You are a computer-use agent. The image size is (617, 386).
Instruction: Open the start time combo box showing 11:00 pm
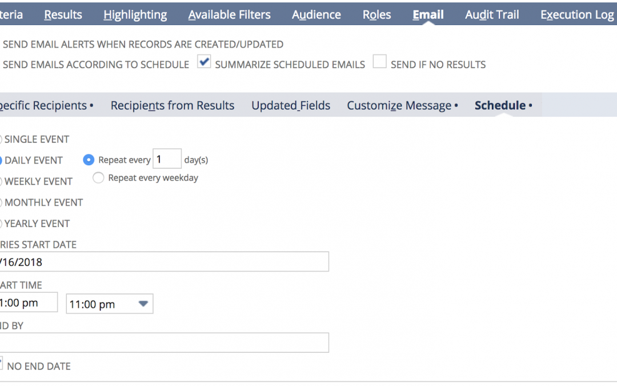click(109, 304)
